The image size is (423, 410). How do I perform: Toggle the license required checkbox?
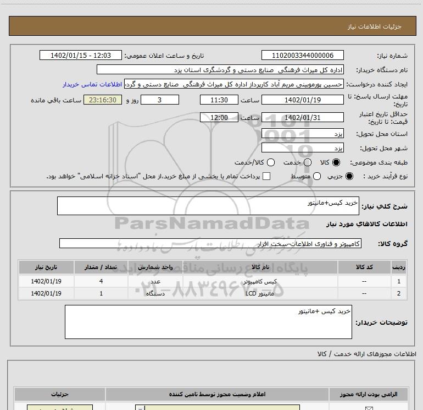click(369, 408)
